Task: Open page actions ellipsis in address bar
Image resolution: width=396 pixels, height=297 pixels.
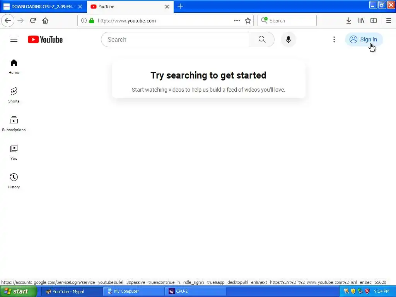Action: pos(237,21)
